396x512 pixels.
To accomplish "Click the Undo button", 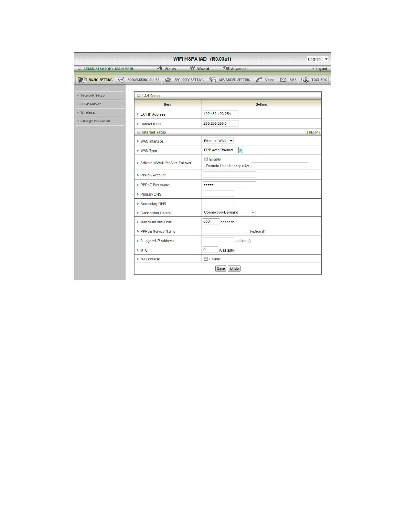I will 234,268.
